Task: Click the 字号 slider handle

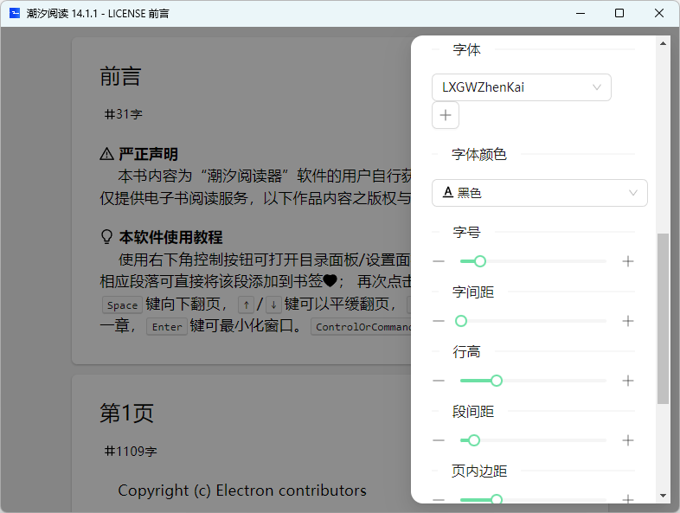Action: coord(480,261)
